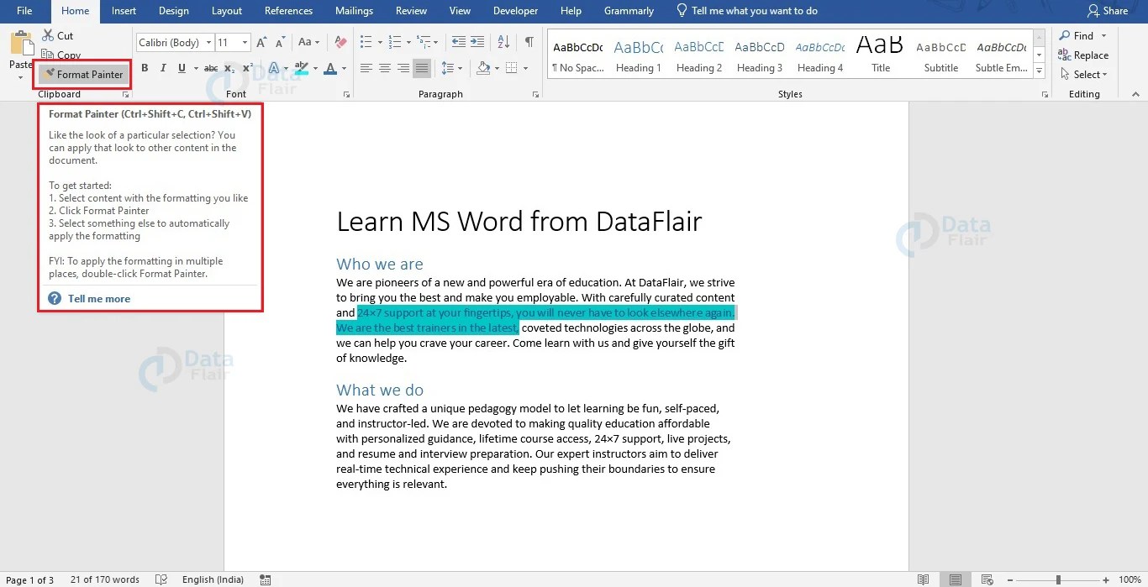
Task: Apply bold formatting to selected text
Action: coord(145,68)
